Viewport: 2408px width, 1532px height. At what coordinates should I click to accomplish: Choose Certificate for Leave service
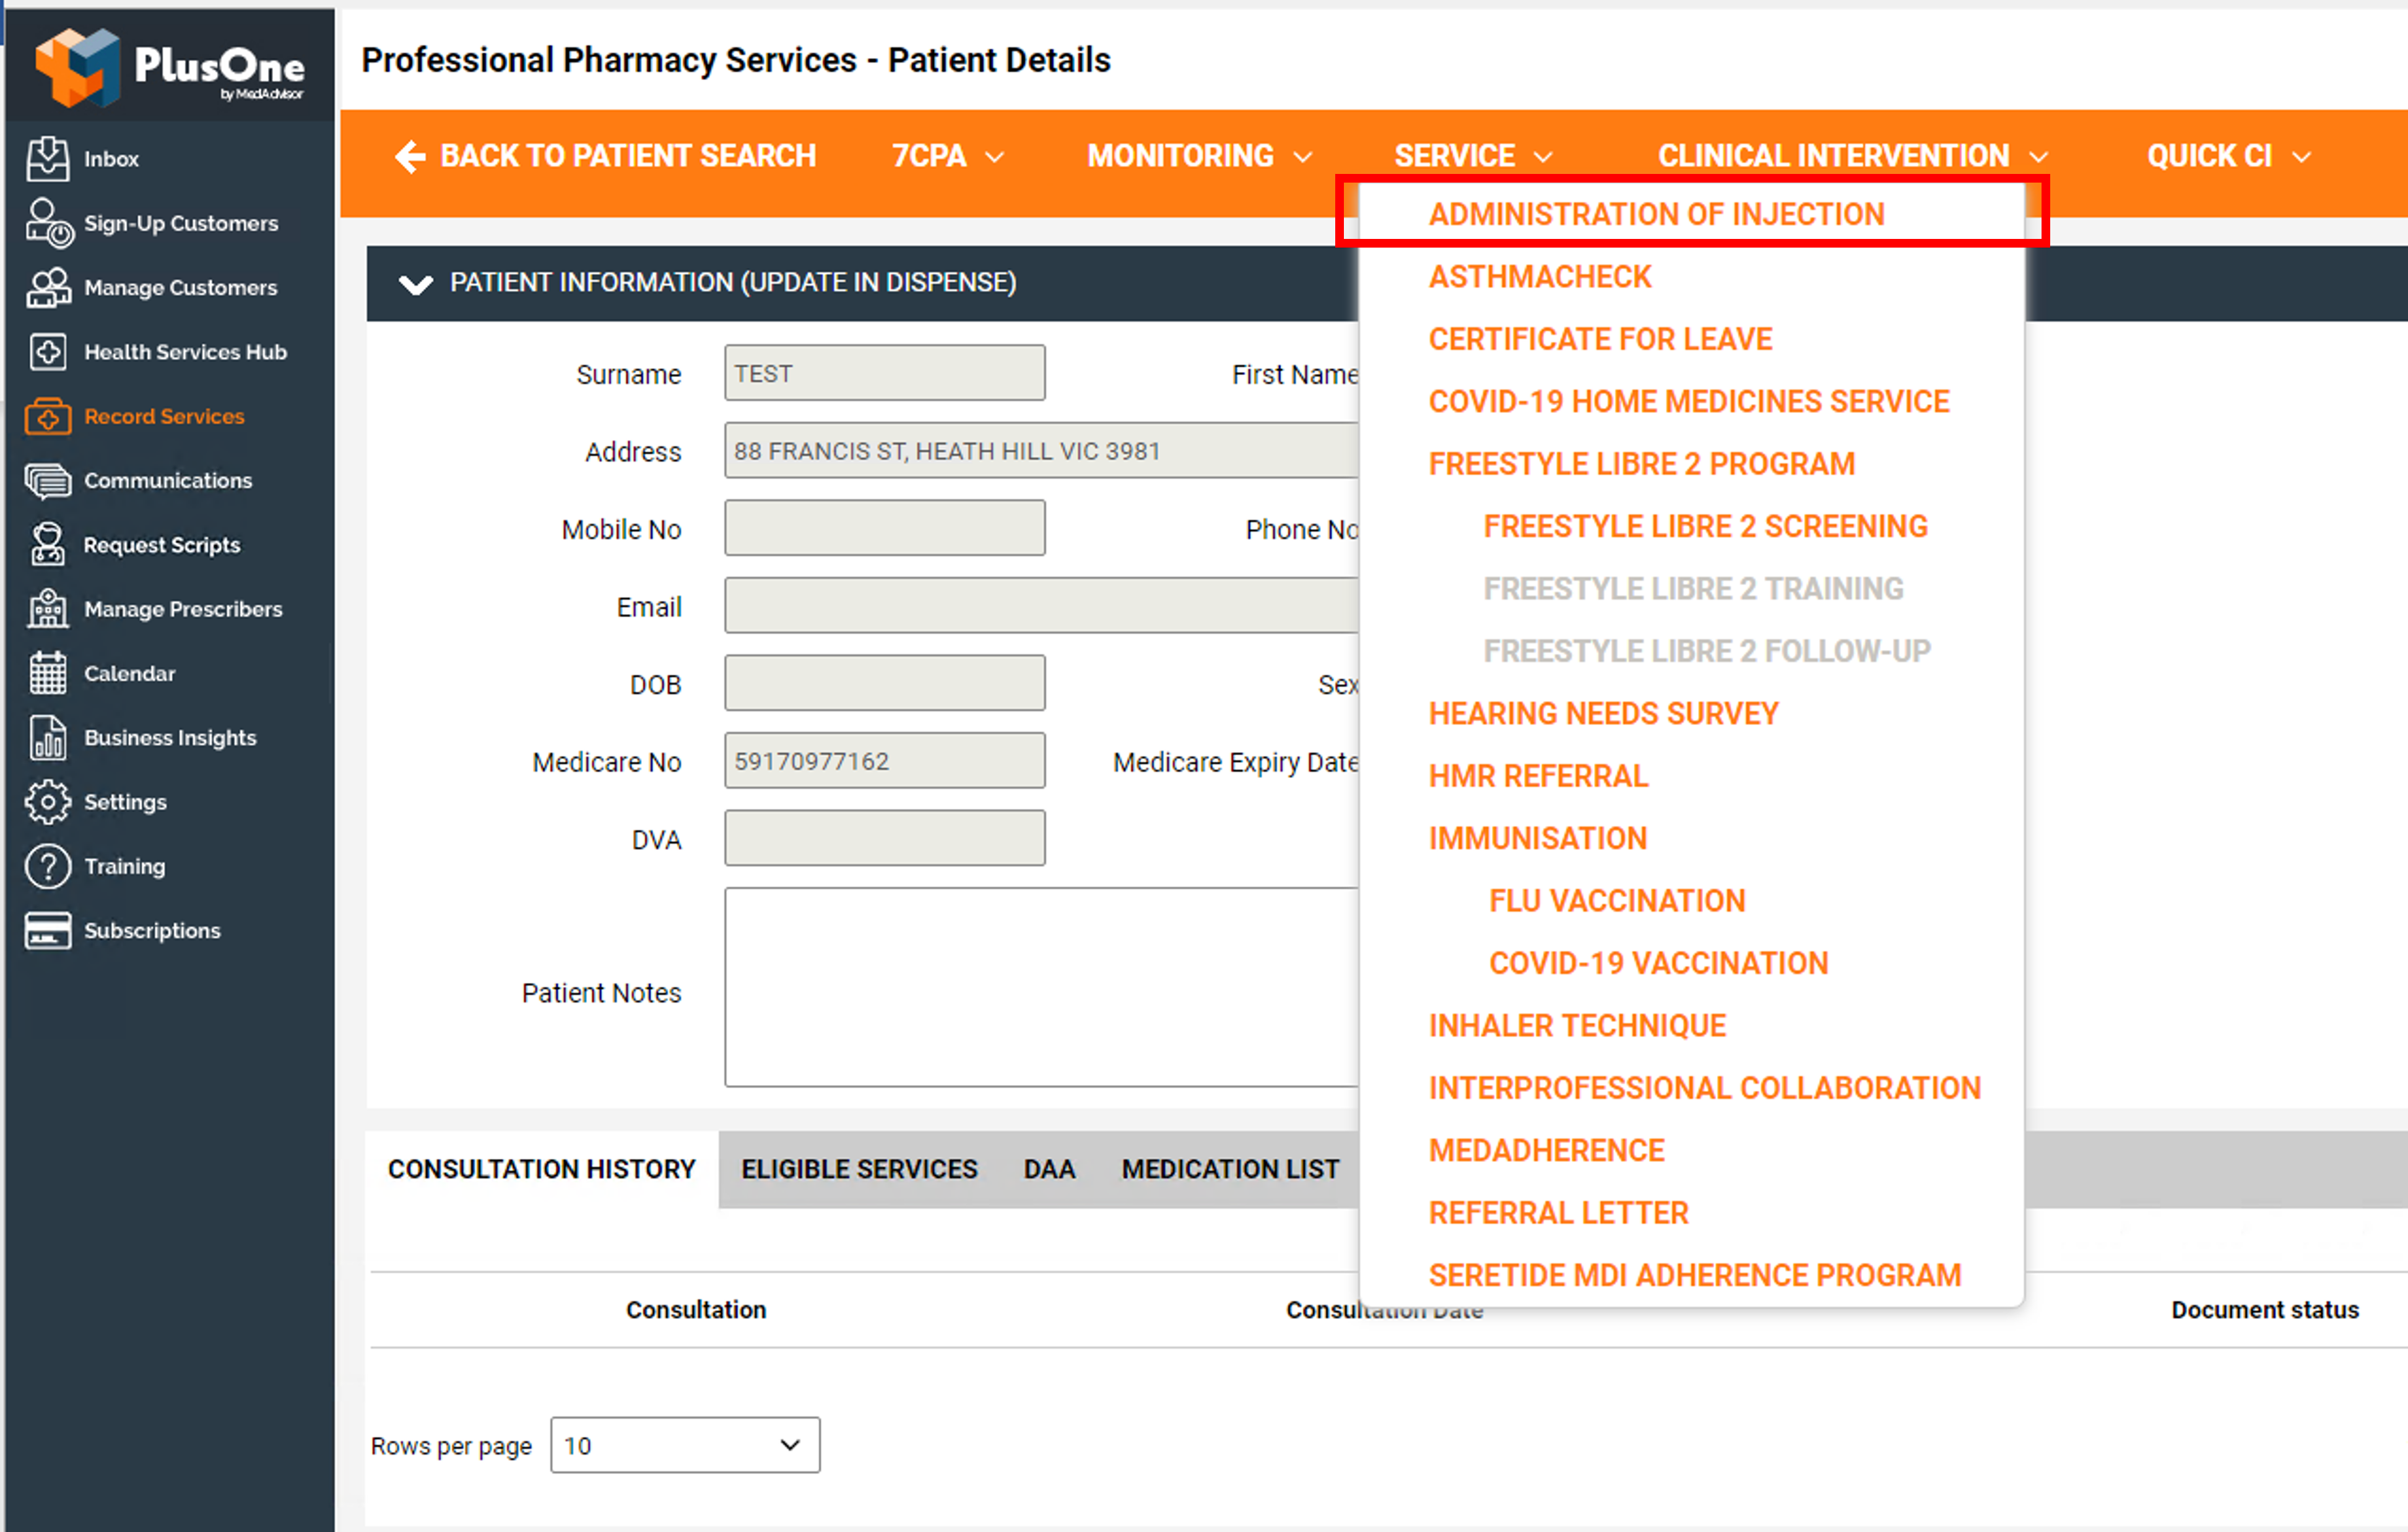coord(1600,339)
